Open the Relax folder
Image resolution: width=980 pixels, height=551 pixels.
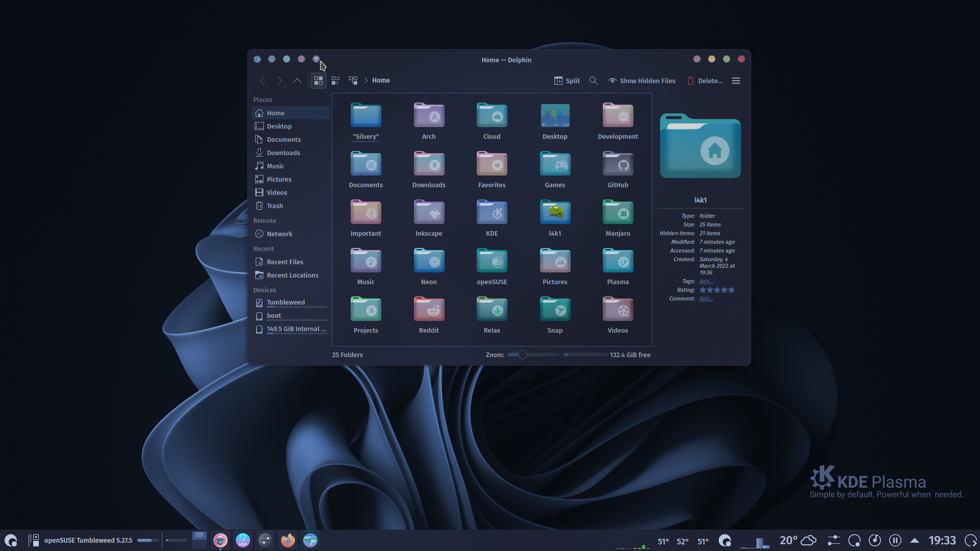pos(492,315)
